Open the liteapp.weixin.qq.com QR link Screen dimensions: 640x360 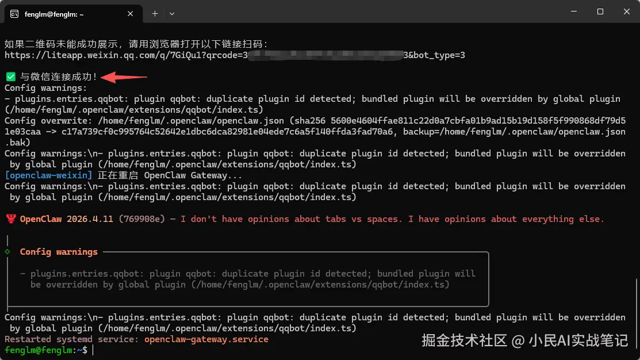235,55
